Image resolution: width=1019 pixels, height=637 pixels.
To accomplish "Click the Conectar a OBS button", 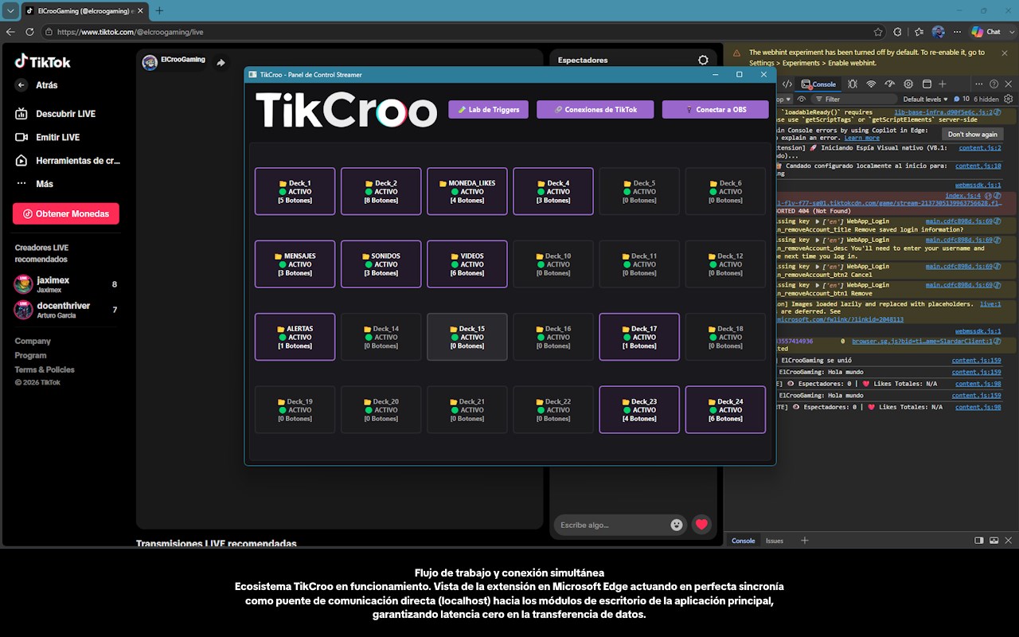I will (x=715, y=110).
